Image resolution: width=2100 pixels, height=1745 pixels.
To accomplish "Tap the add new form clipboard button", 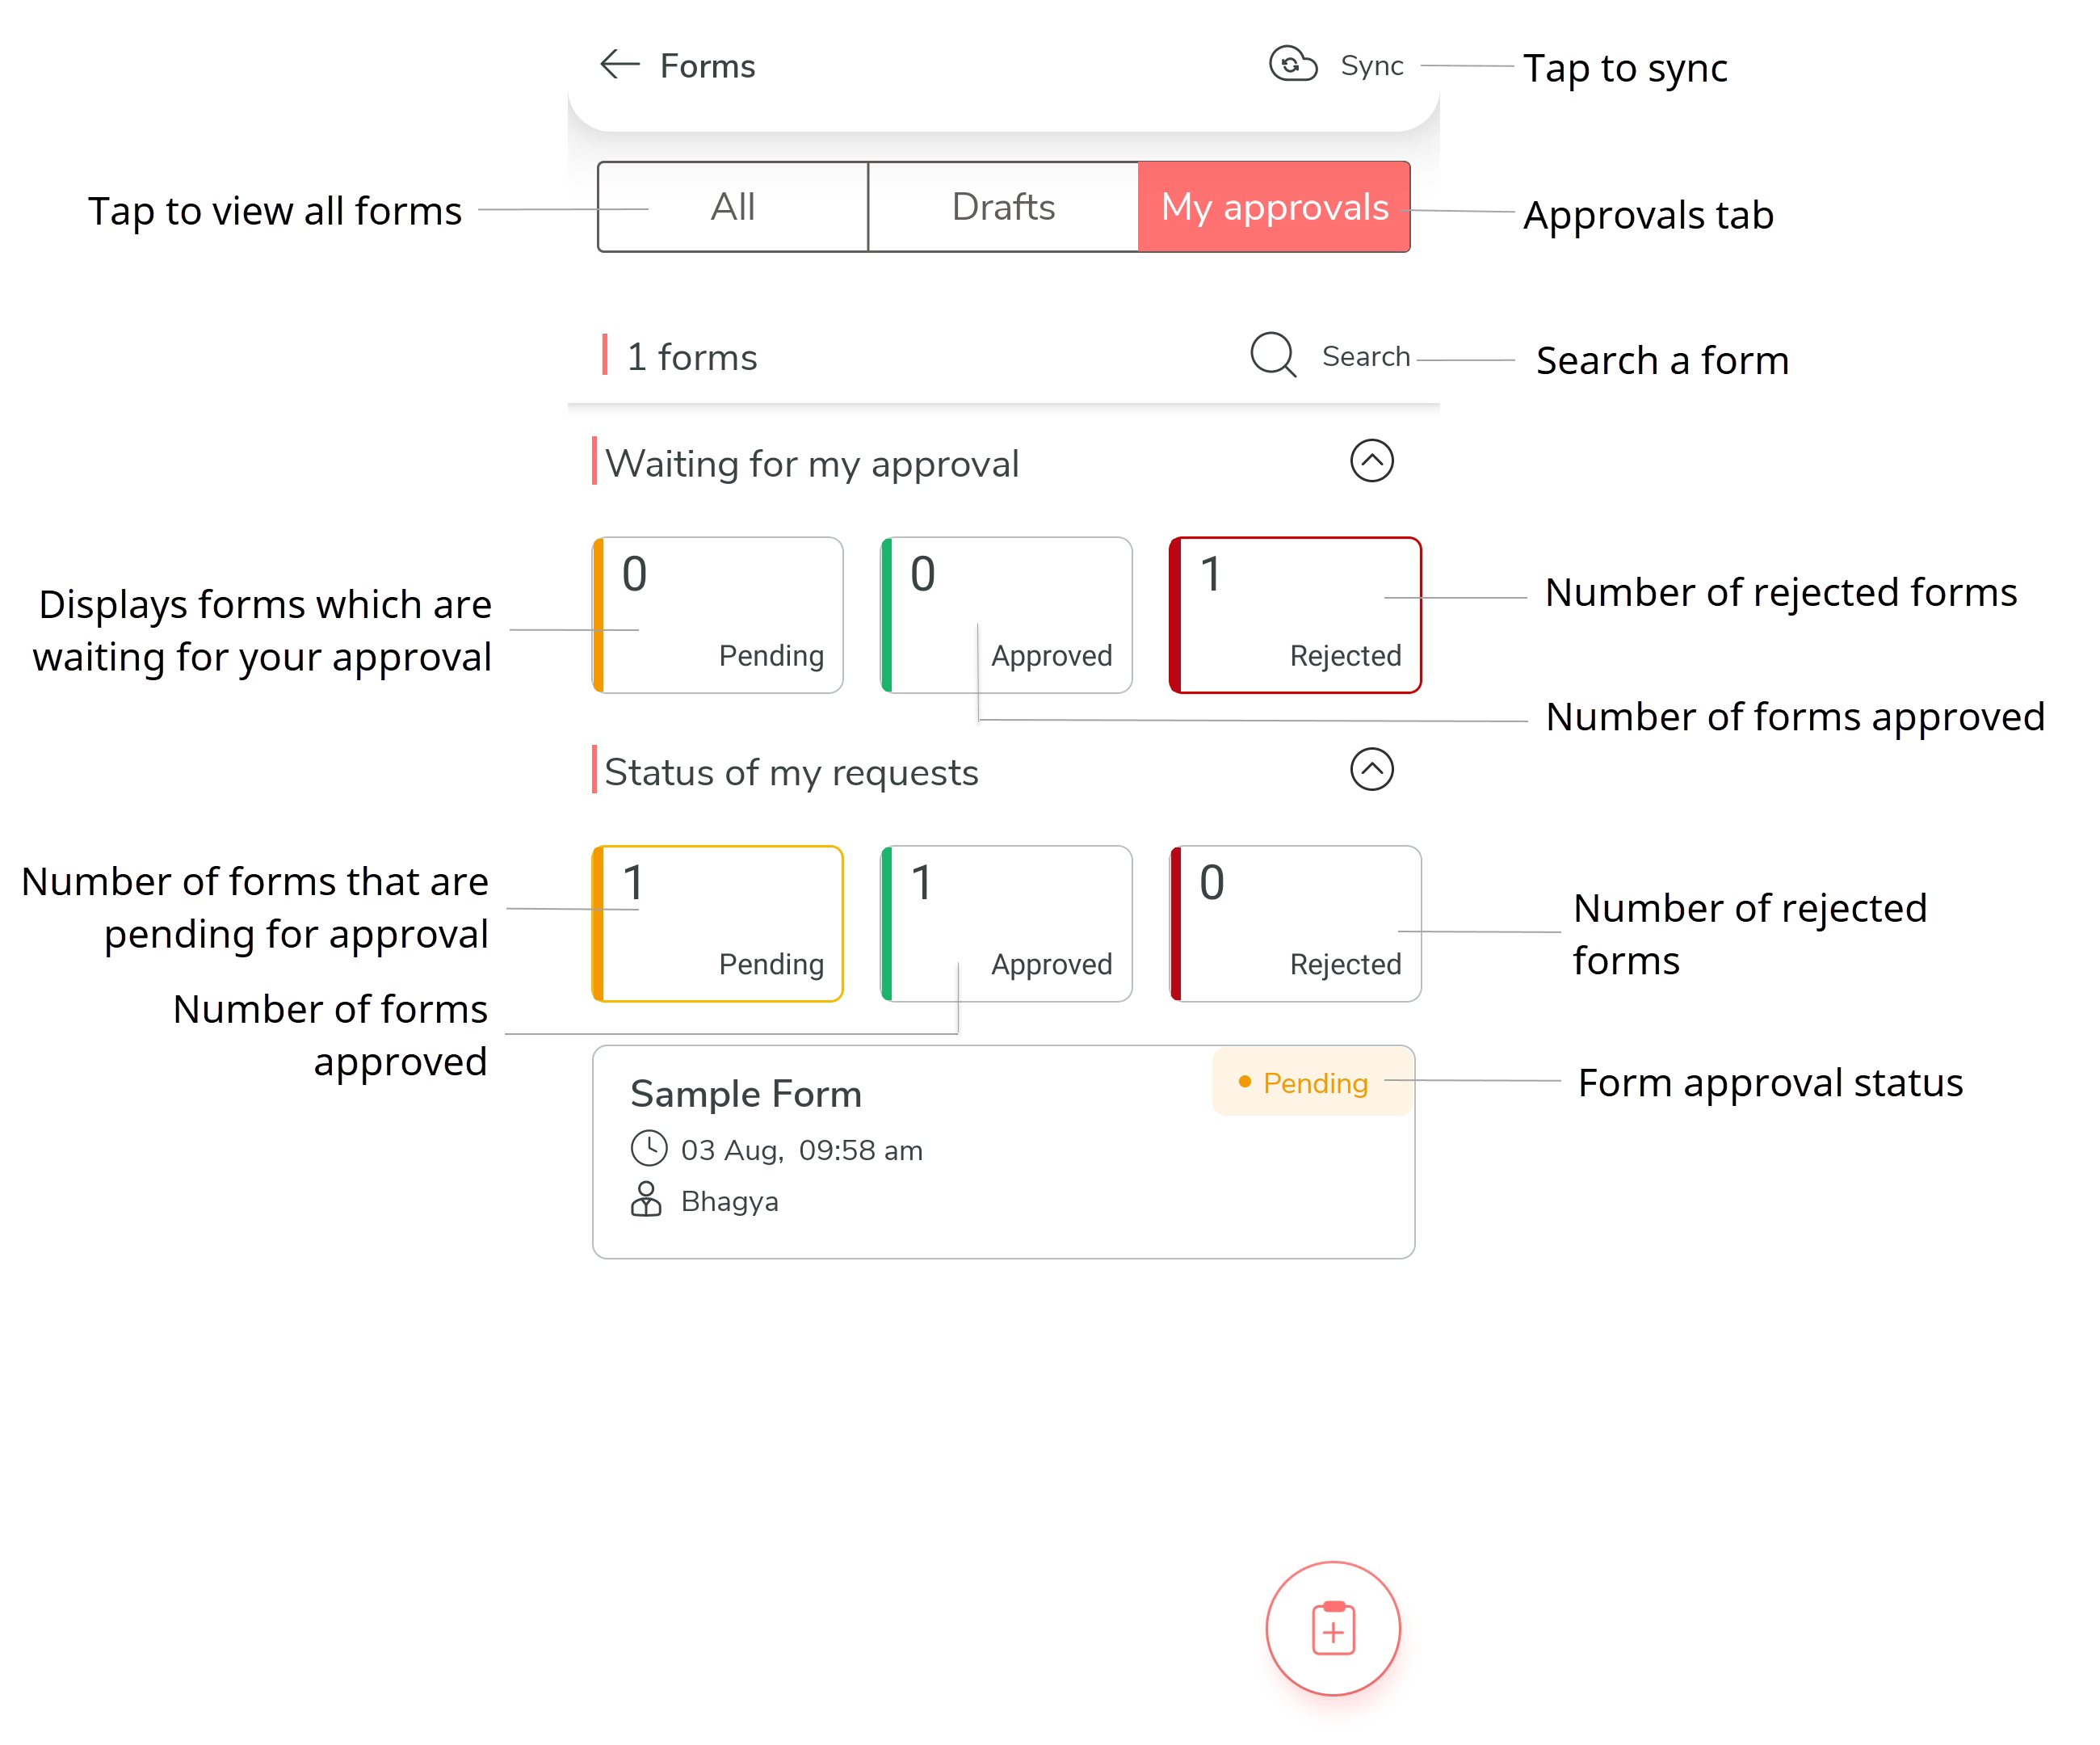I will 1332,1628.
